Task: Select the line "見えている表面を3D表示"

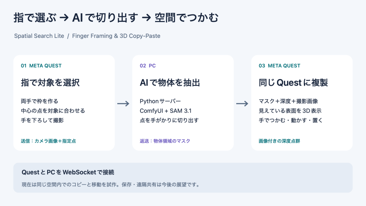Action: [x=290, y=111]
